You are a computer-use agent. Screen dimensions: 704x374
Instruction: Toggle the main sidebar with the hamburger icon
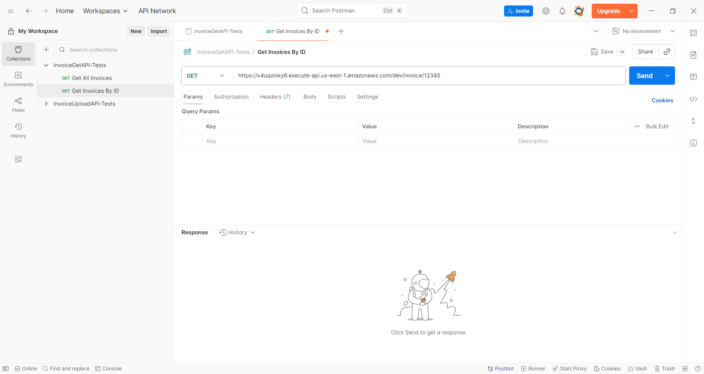point(11,11)
